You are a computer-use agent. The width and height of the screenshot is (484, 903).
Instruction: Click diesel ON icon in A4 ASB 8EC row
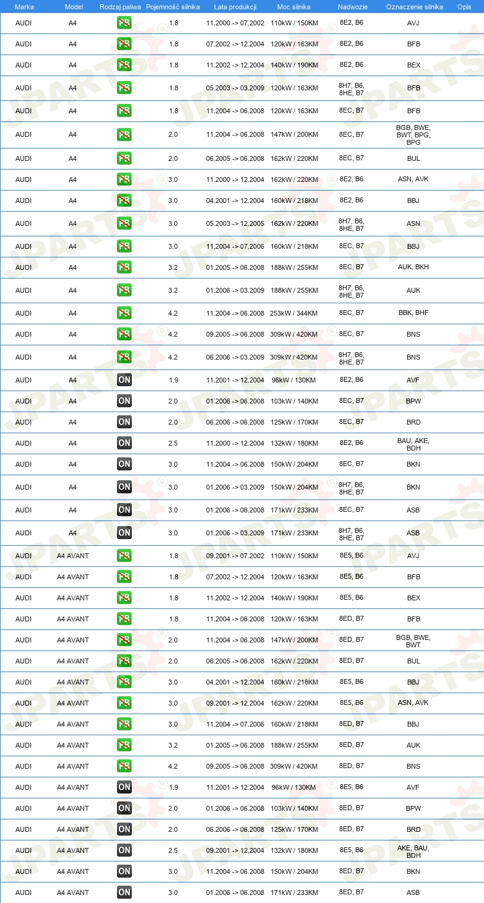pos(124,510)
